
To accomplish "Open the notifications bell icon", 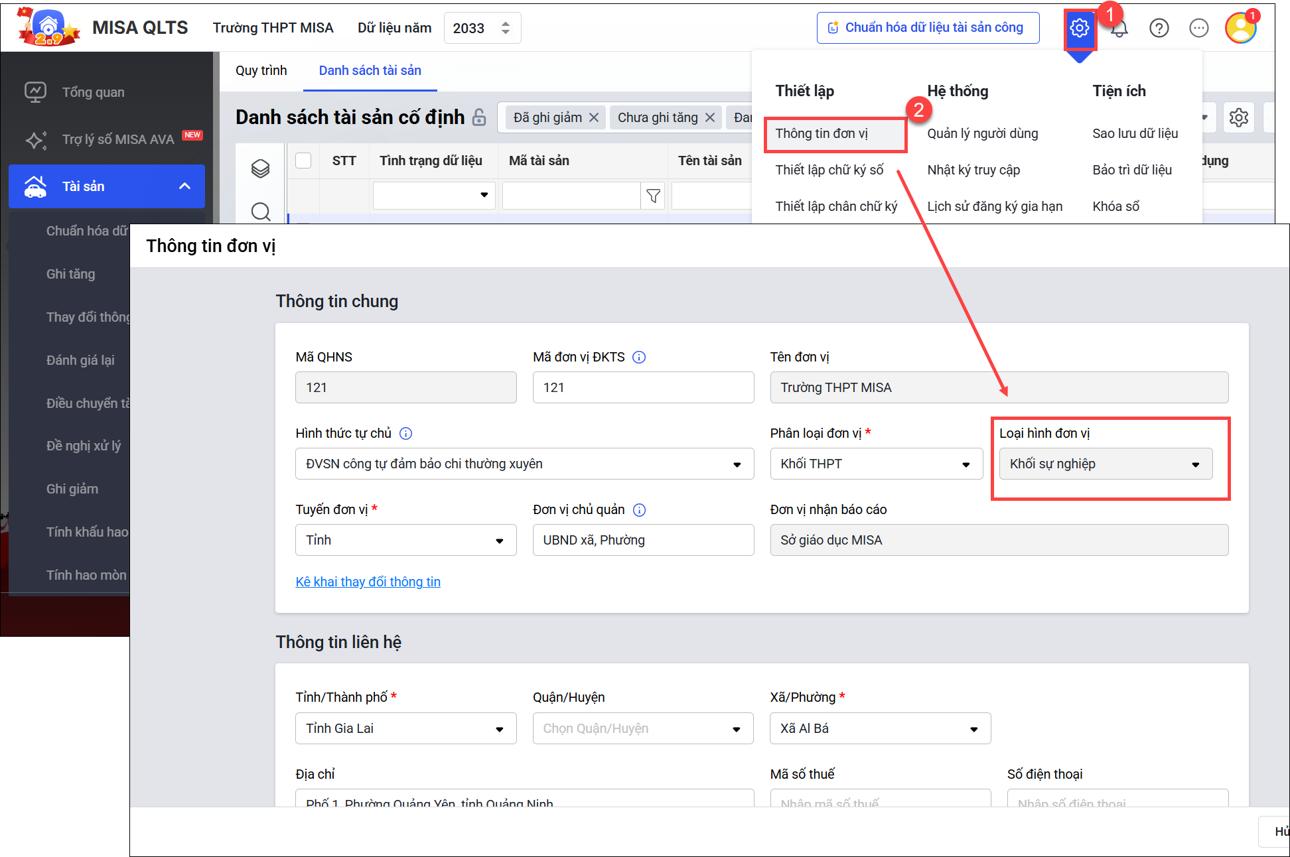I will click(1120, 29).
